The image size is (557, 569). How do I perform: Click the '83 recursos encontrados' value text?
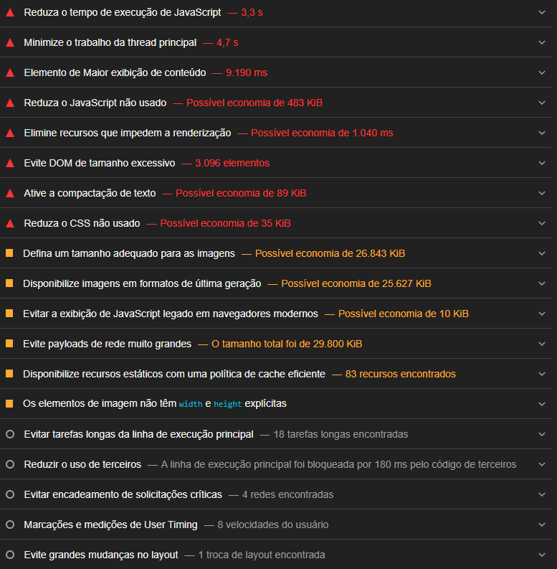tap(400, 374)
